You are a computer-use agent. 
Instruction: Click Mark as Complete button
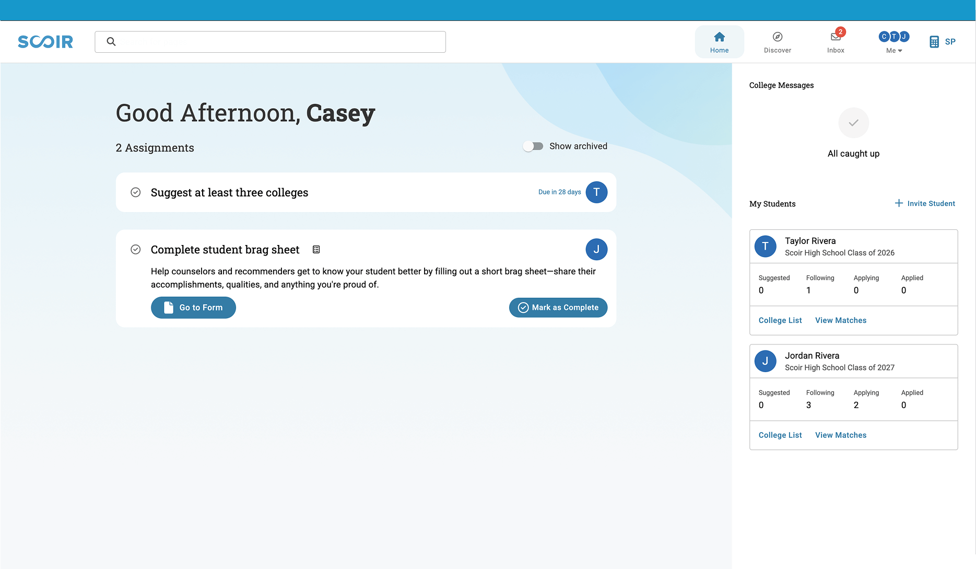coord(558,308)
